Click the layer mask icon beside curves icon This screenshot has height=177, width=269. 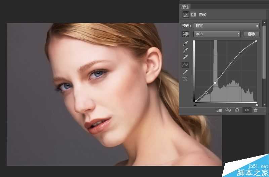194,15
